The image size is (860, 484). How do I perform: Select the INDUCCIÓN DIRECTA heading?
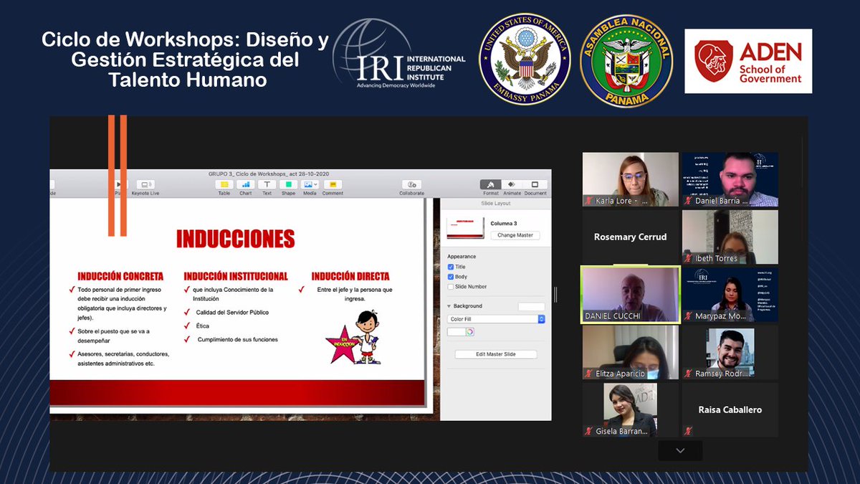click(350, 276)
